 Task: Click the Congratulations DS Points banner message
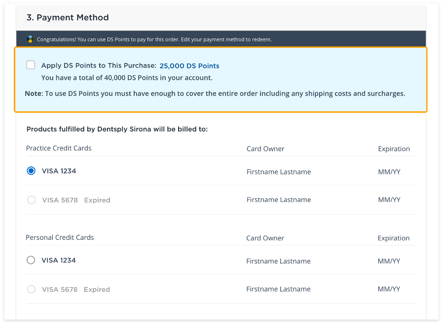coord(154,39)
